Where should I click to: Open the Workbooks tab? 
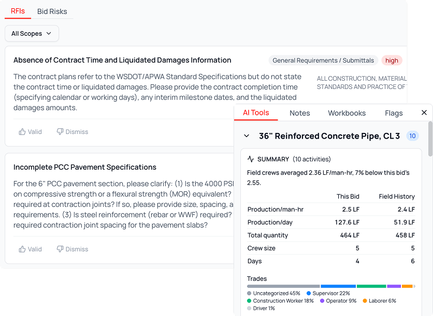coord(347,113)
